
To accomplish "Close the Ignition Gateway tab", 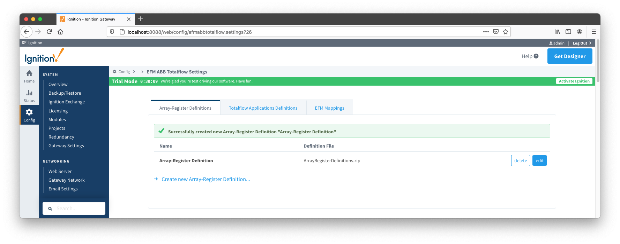I will (x=129, y=19).
